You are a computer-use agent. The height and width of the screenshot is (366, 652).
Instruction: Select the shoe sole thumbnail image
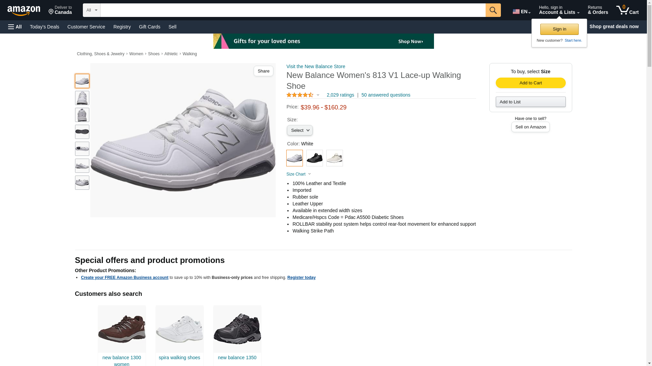tap(82, 132)
